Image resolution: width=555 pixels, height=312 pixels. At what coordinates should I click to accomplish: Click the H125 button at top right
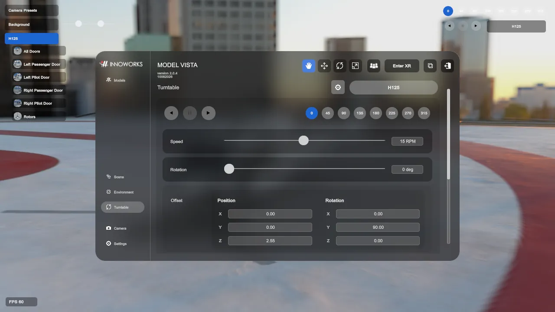pyautogui.click(x=516, y=26)
